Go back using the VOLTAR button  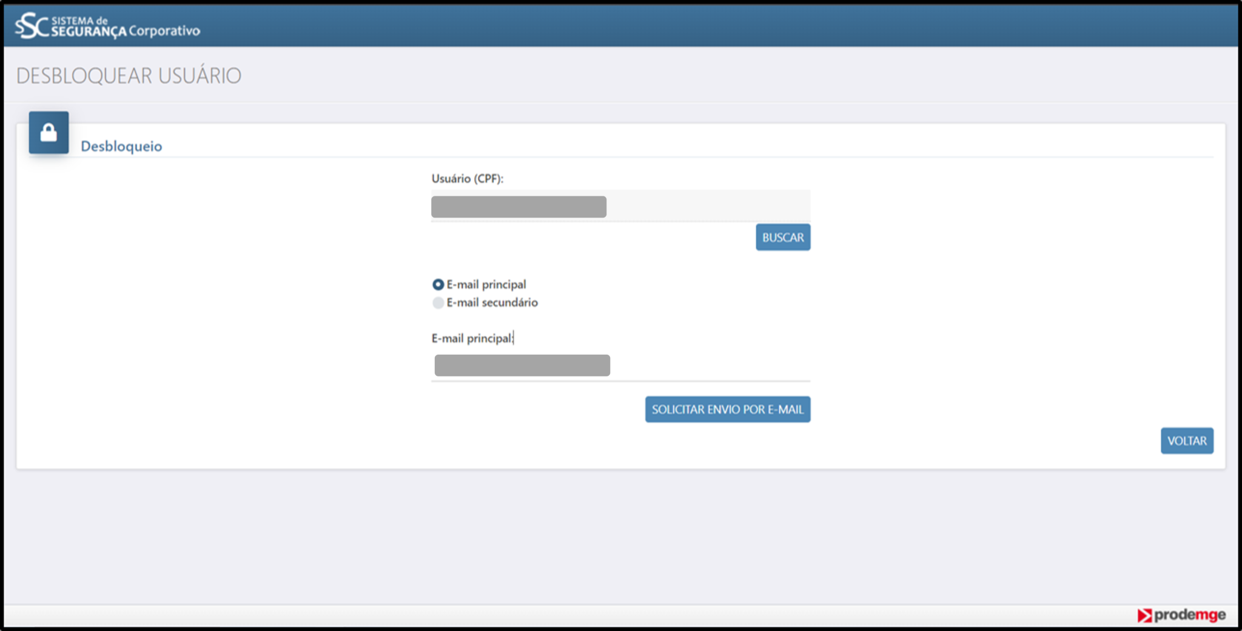click(x=1186, y=441)
